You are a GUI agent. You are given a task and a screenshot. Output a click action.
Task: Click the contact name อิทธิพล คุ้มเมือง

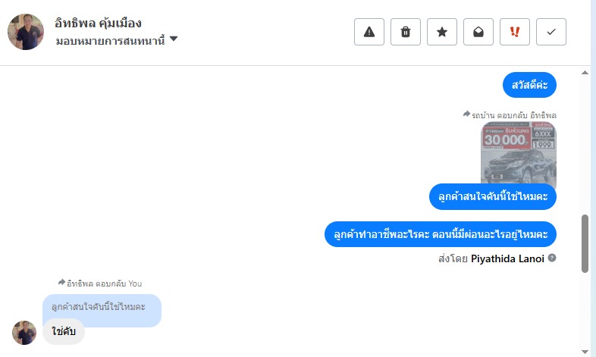coord(99,23)
